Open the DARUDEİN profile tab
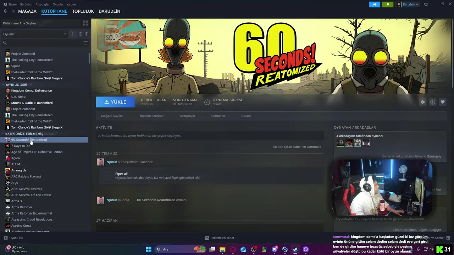The width and height of the screenshot is (454, 255). point(109,11)
